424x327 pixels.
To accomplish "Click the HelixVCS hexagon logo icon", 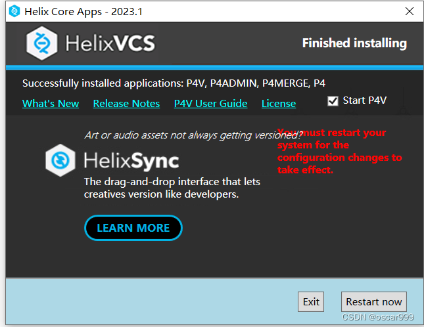I will tap(41, 43).
